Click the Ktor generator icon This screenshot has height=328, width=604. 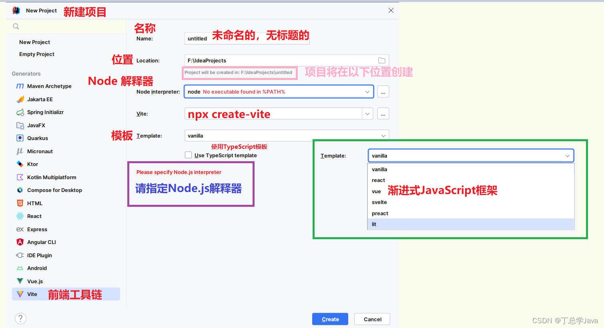20,164
